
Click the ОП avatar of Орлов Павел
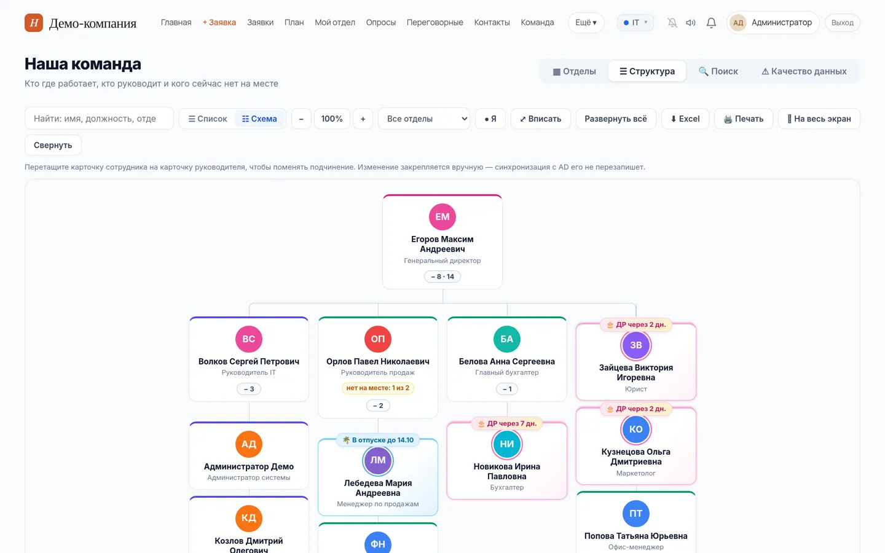coord(378,339)
